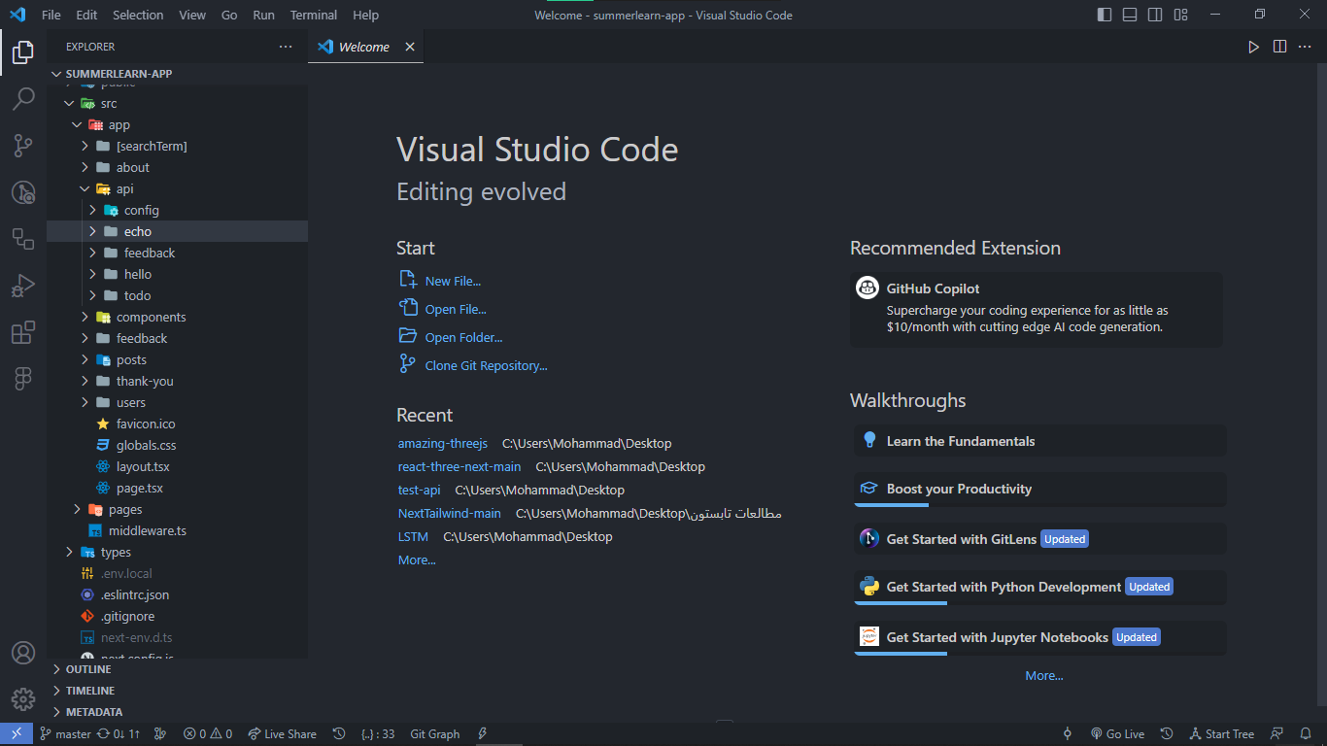
Task: Open .eslintrc.json in the explorer
Action: (178, 594)
